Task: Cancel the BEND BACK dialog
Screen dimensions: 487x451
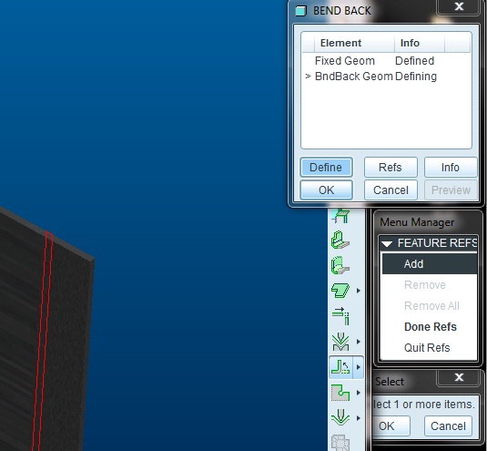Action: coord(391,190)
